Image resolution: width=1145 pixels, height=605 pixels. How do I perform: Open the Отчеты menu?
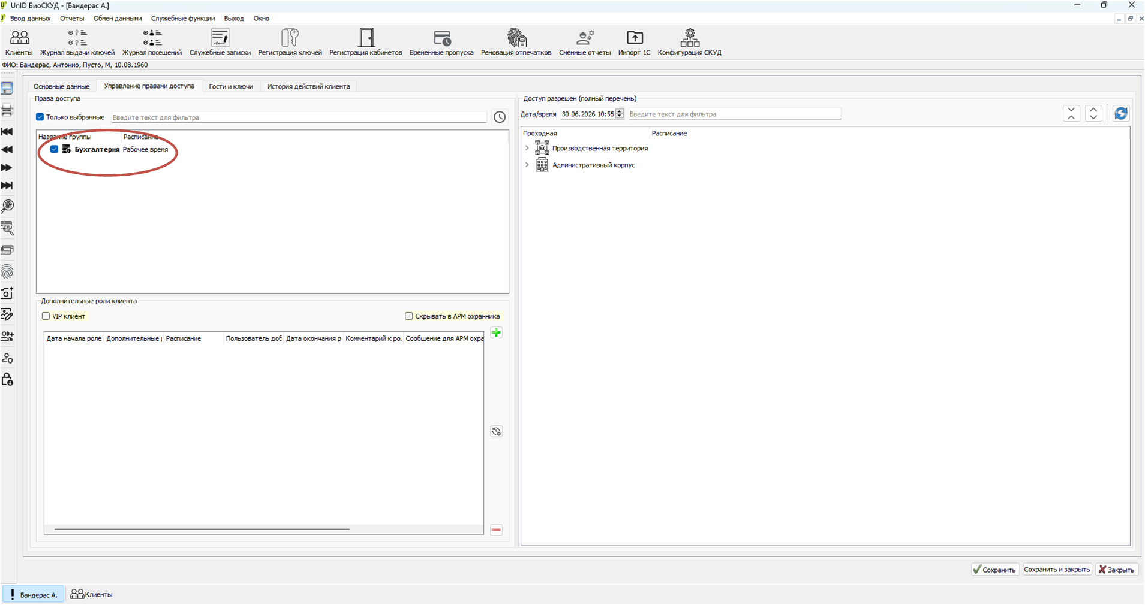72,19
